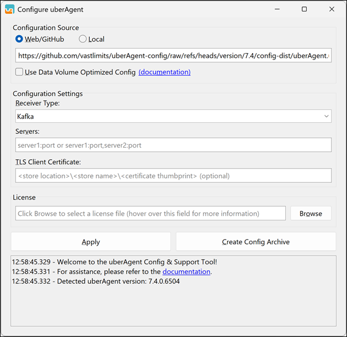The width and height of the screenshot is (347, 337).
Task: Click the GitHub config URL field
Action: 173,55
